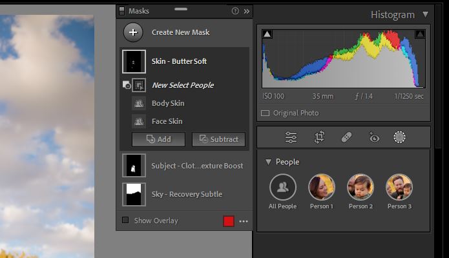Select the Crop Overlay tool
Image resolution: width=449 pixels, height=258 pixels.
click(x=319, y=137)
